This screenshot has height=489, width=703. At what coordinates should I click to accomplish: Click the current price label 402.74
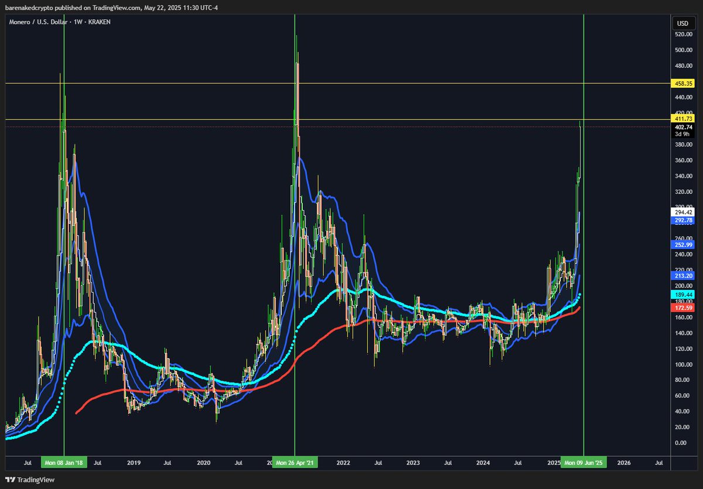(x=682, y=127)
